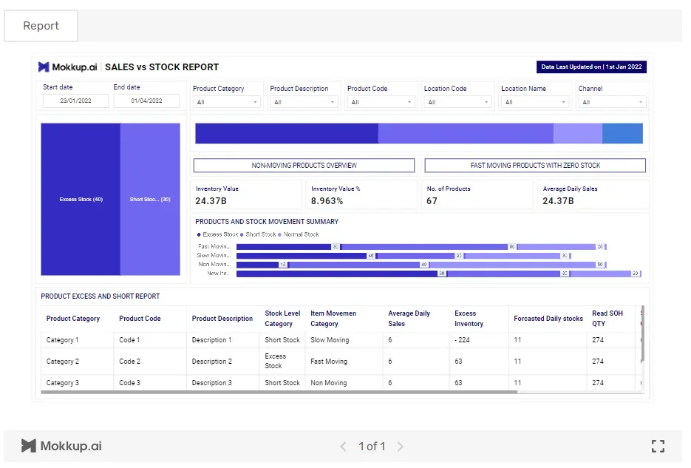Click the End date field

tap(146, 101)
